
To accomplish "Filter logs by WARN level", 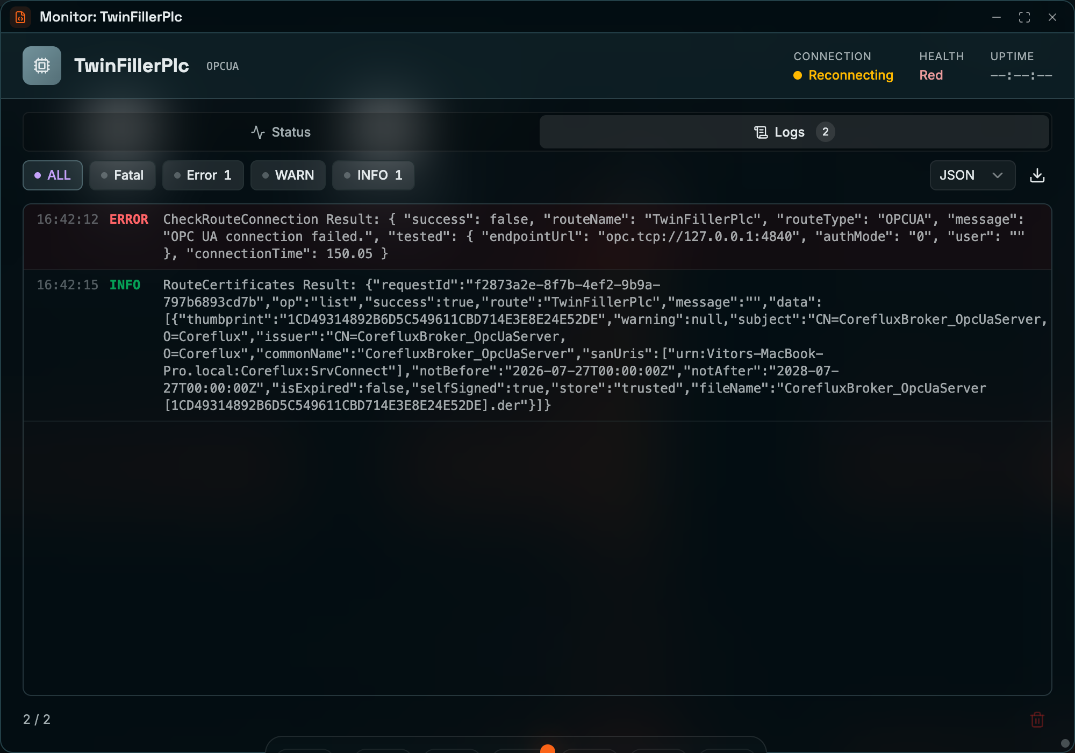I will coord(288,175).
